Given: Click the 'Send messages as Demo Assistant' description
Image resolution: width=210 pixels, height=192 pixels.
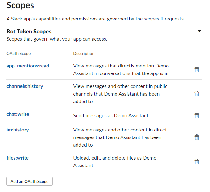Looking at the screenshot, I should pyautogui.click(x=111, y=116).
